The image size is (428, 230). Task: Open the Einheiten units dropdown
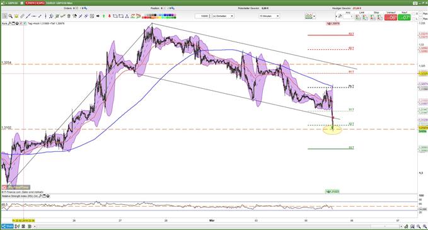[x=223, y=16]
